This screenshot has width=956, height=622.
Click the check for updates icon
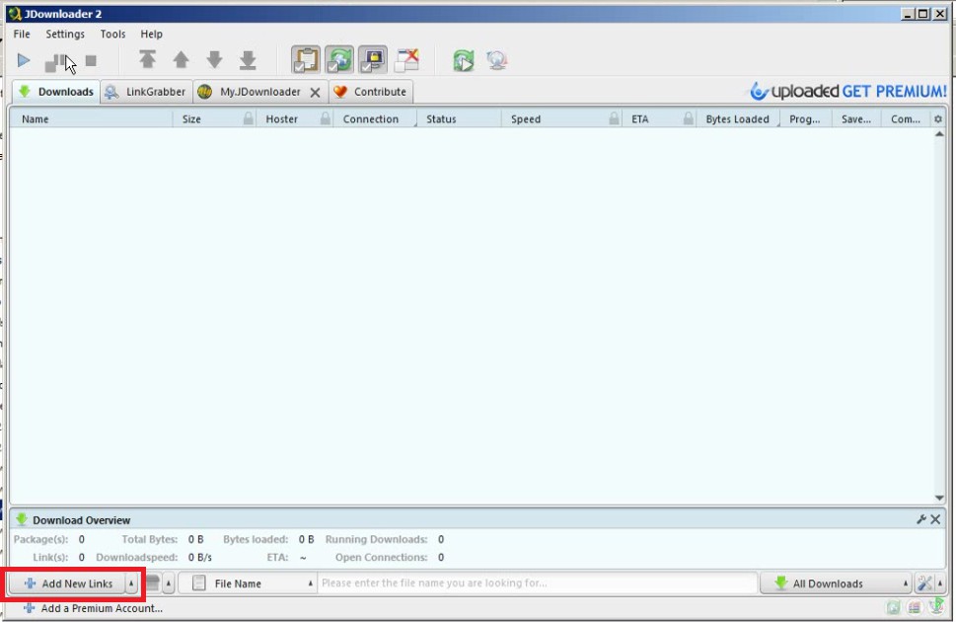(497, 60)
